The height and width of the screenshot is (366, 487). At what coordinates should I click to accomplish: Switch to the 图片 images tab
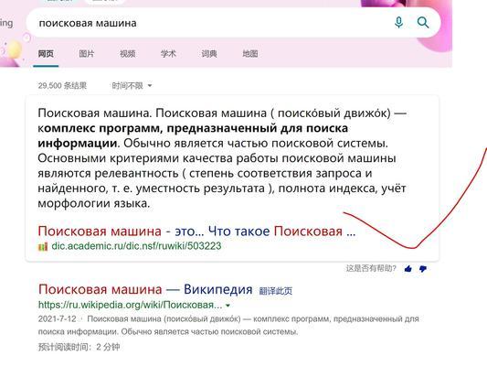(x=87, y=54)
